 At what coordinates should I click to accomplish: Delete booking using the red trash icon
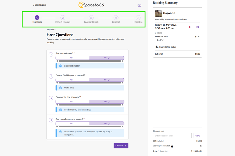[x=189, y=27]
